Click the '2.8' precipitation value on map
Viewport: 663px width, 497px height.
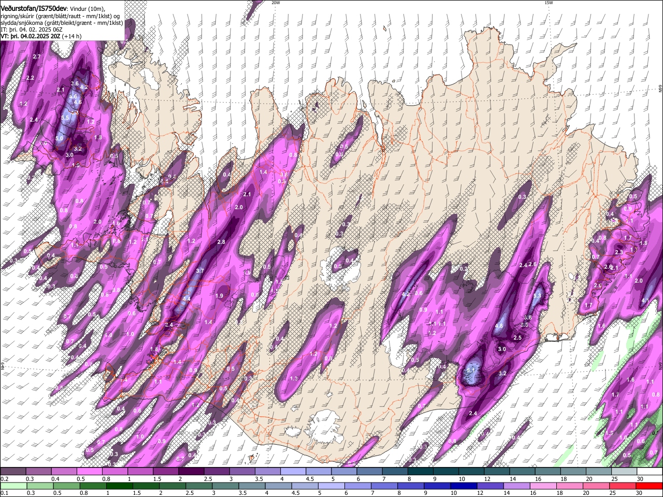(221, 242)
